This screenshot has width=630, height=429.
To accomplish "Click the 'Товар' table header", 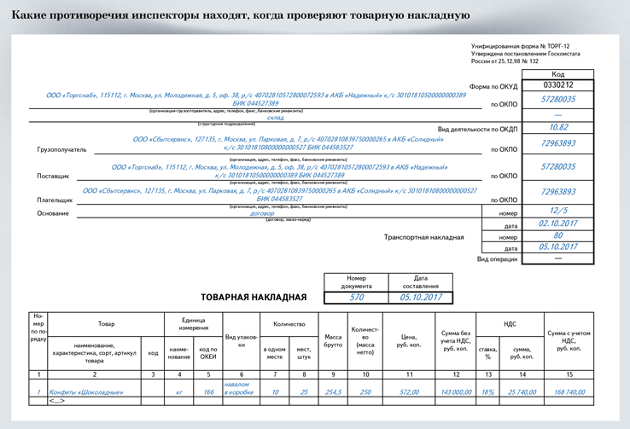I will pyautogui.click(x=106, y=324).
